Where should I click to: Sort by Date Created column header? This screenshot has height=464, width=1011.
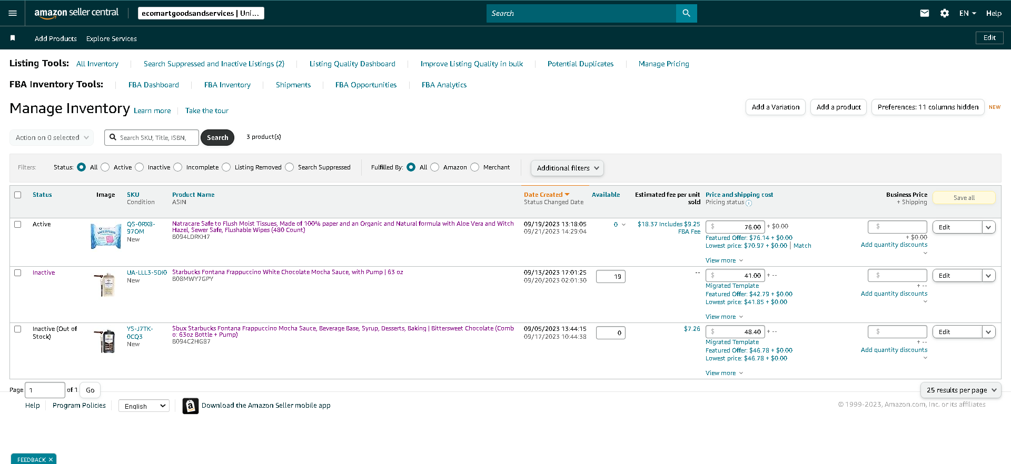click(x=547, y=195)
